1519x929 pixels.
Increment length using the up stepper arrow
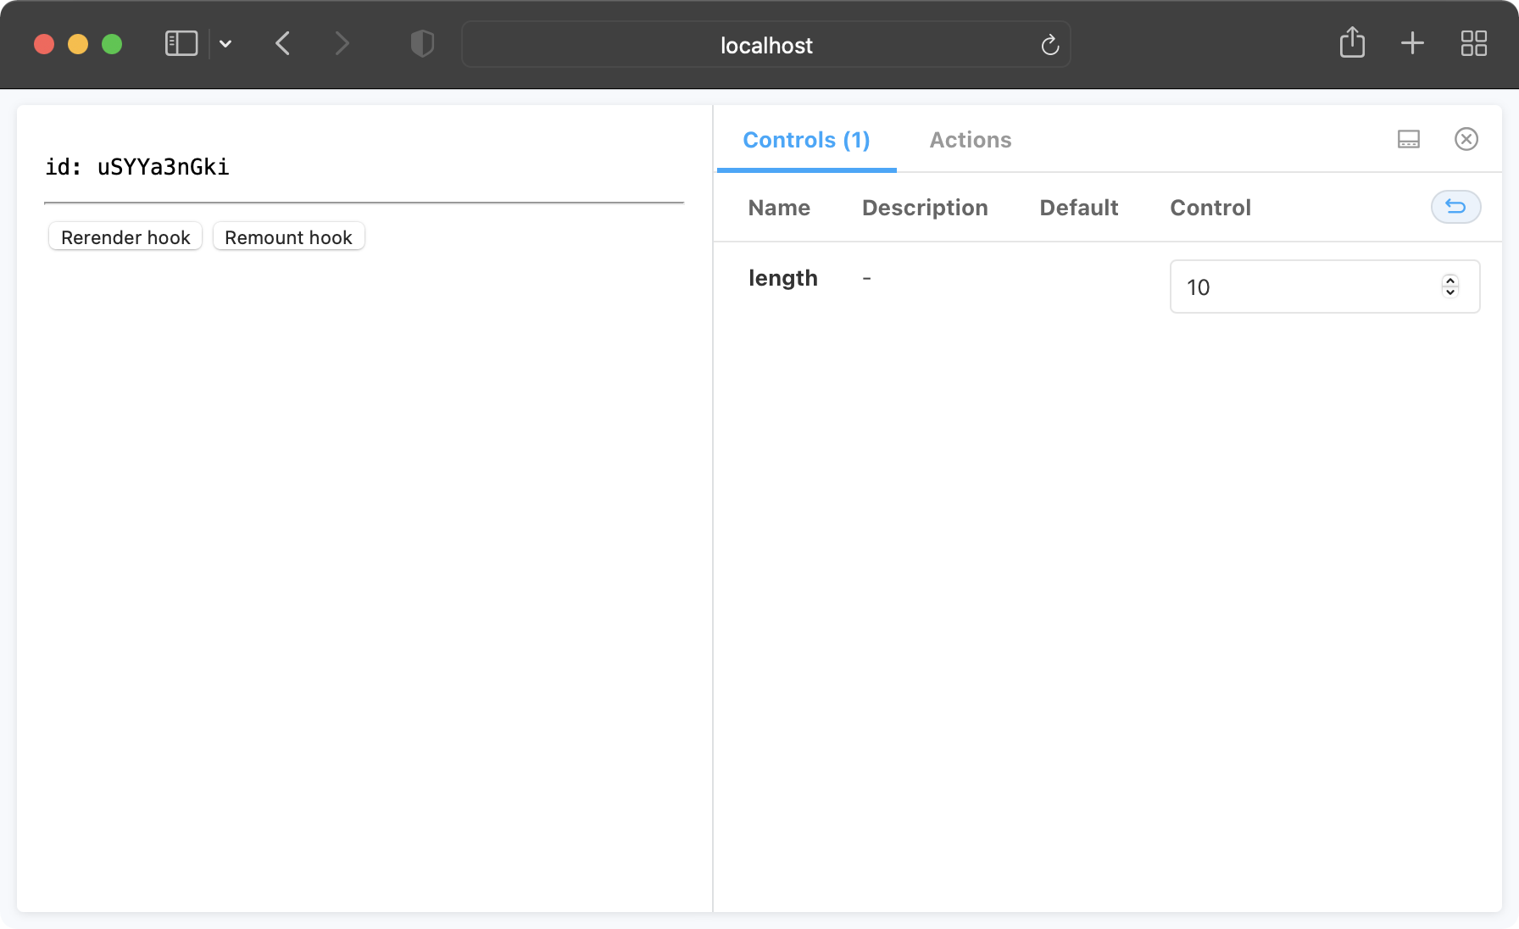pos(1449,281)
